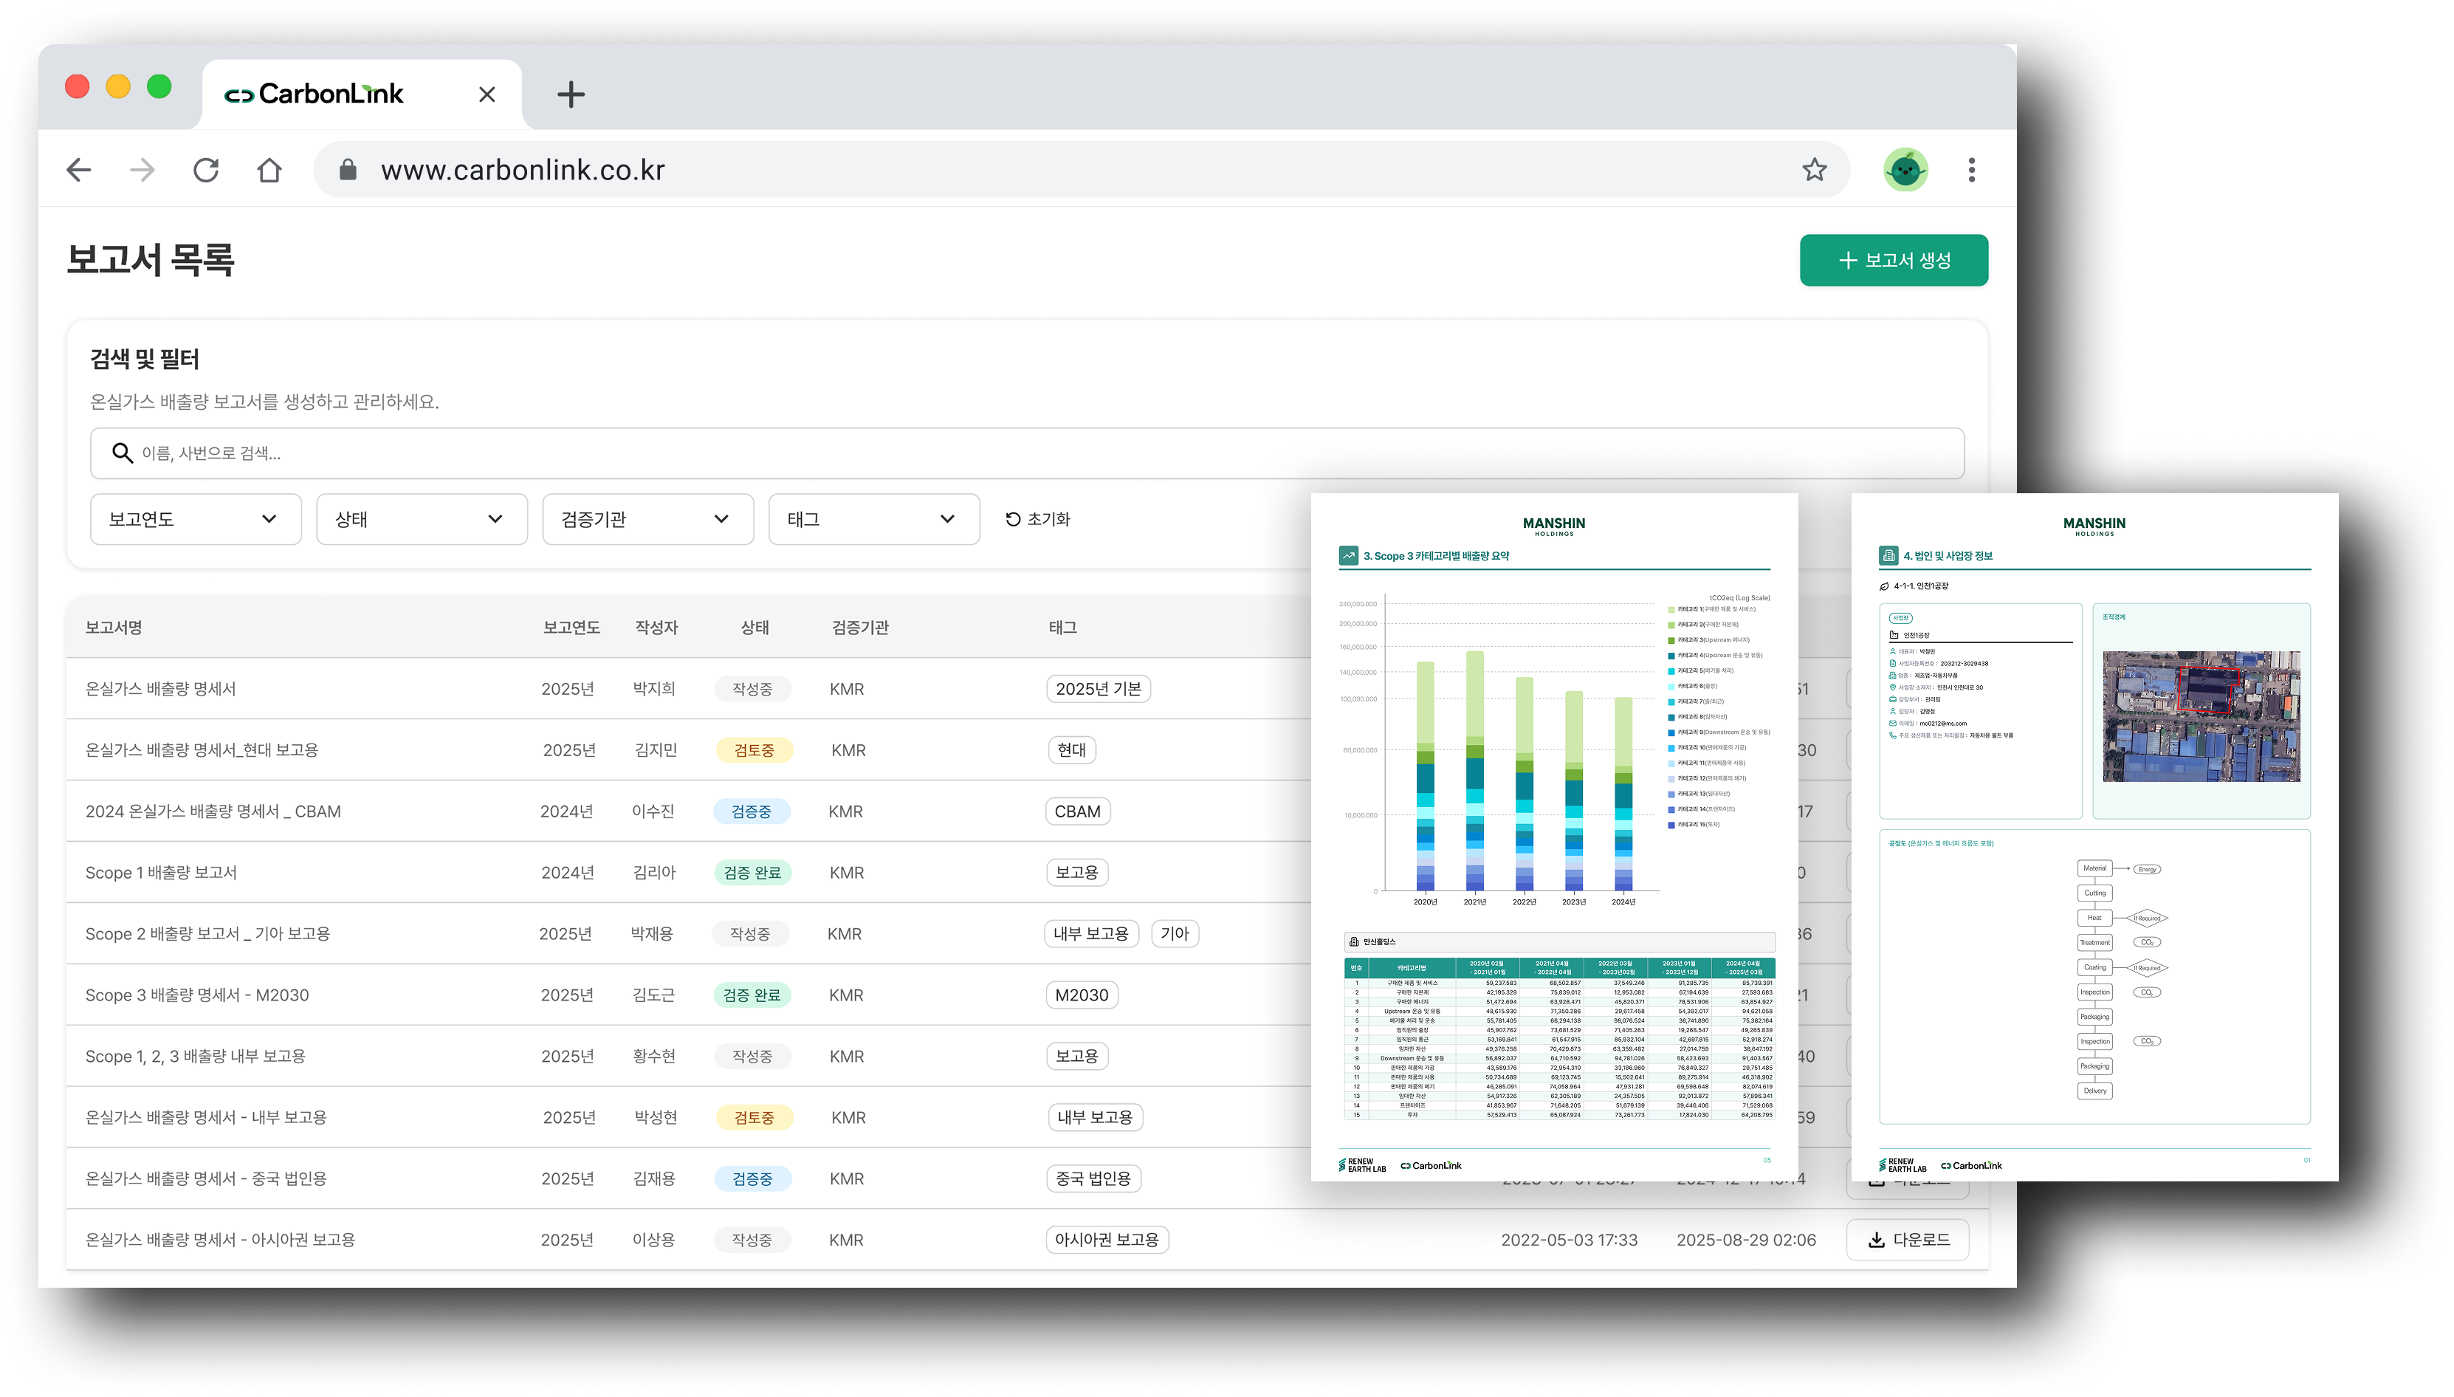This screenshot has width=2454, height=1397.
Task: Click the browser home icon
Action: [x=269, y=170]
